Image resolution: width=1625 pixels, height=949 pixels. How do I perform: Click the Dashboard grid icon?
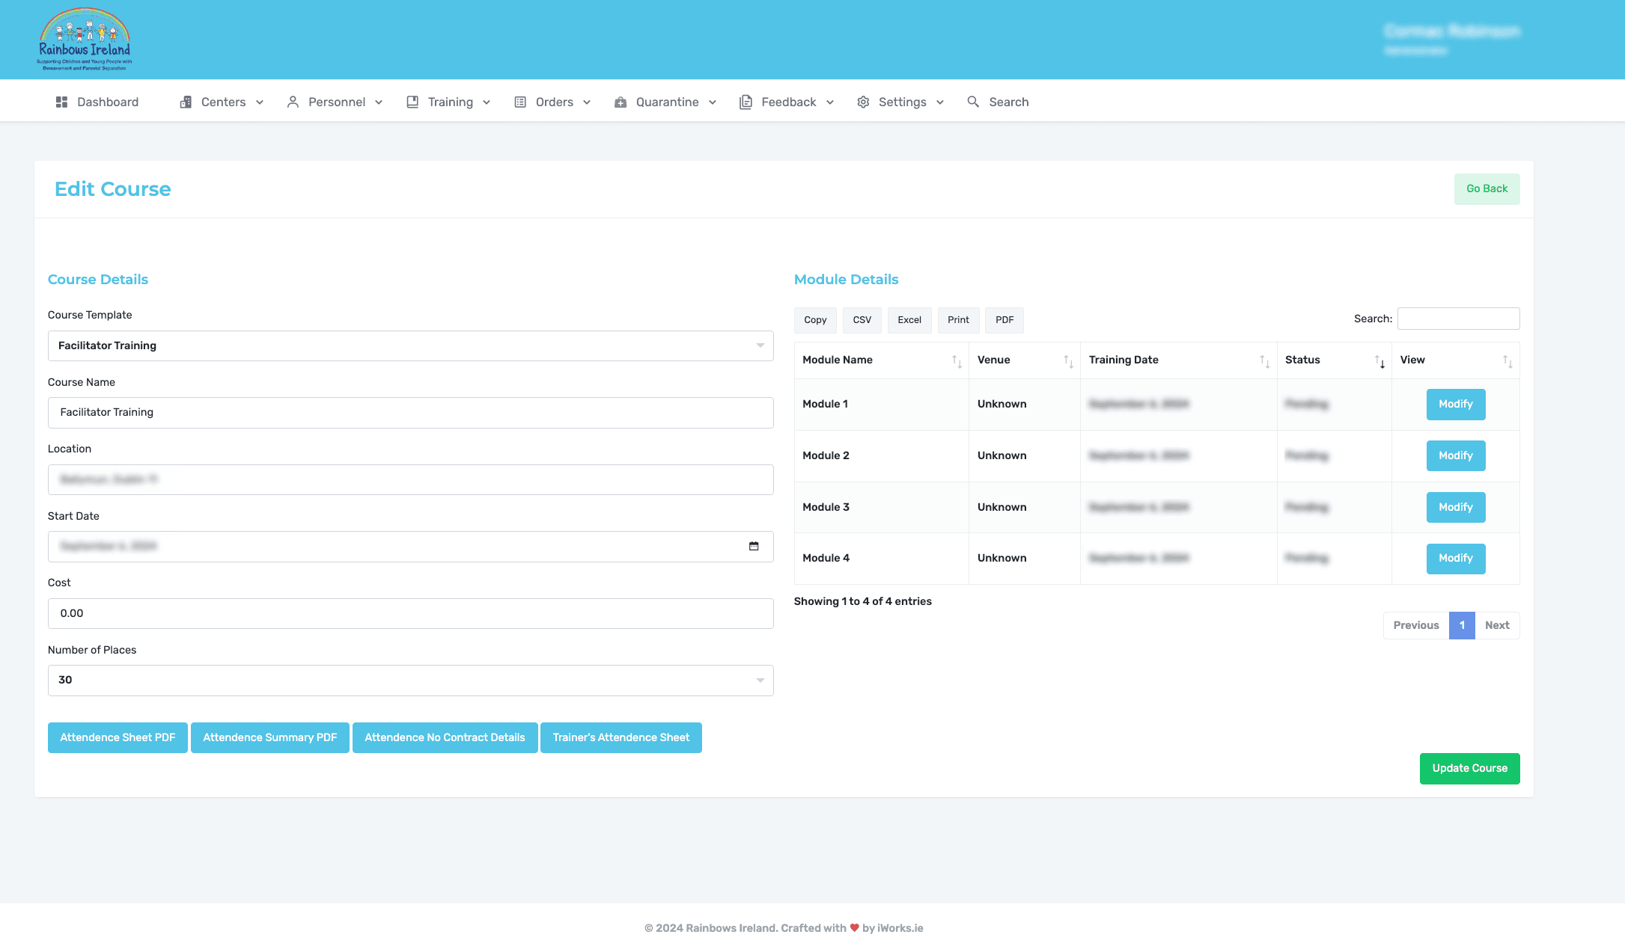pos(61,102)
